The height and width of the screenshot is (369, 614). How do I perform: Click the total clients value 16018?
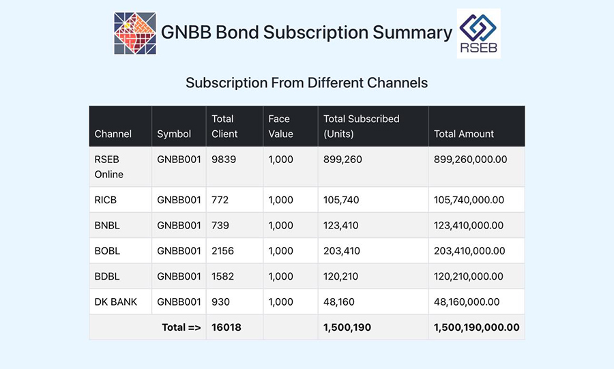(x=226, y=327)
